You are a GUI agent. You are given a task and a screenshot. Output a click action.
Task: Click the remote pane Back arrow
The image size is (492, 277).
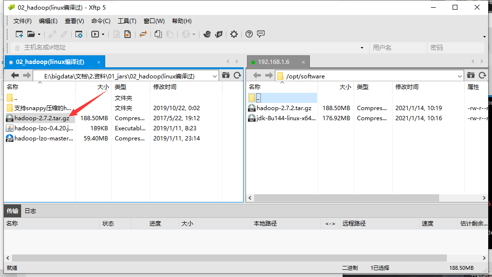coord(257,76)
